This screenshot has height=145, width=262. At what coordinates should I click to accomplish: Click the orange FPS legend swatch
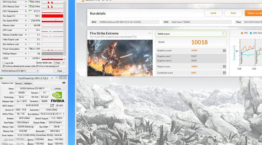point(242,33)
